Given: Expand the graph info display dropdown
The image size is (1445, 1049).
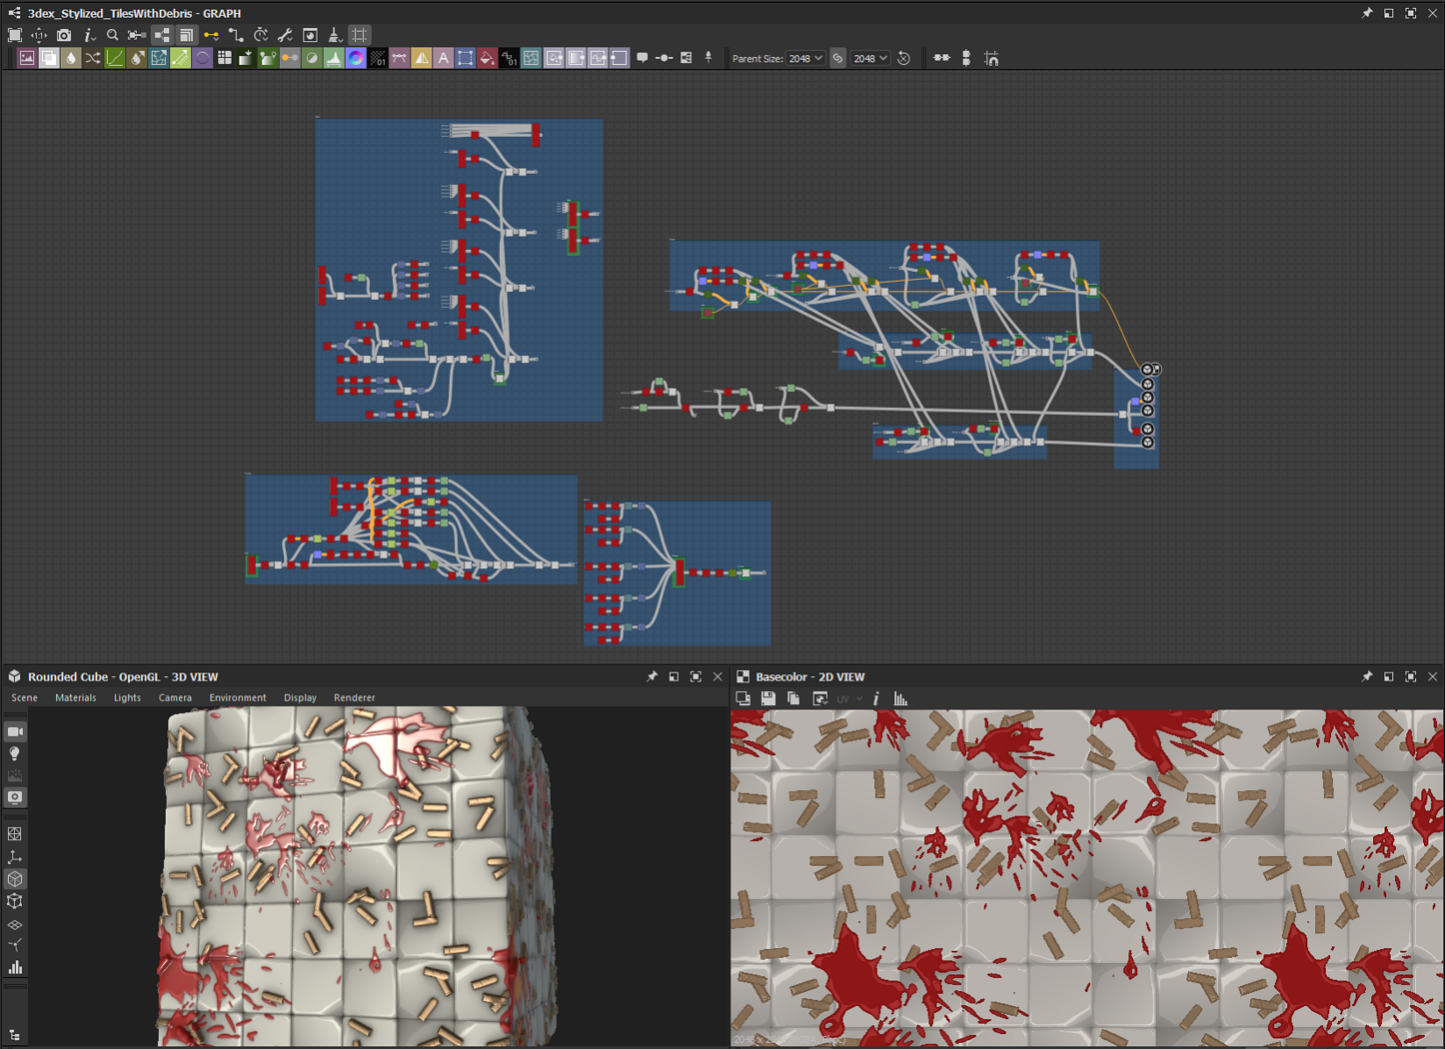Looking at the screenshot, I should coord(89,35).
